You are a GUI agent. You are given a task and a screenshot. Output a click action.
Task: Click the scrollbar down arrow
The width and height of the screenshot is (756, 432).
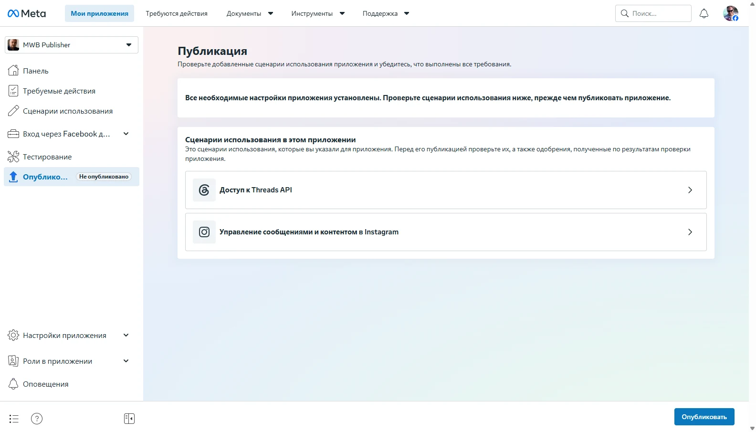tap(753, 428)
